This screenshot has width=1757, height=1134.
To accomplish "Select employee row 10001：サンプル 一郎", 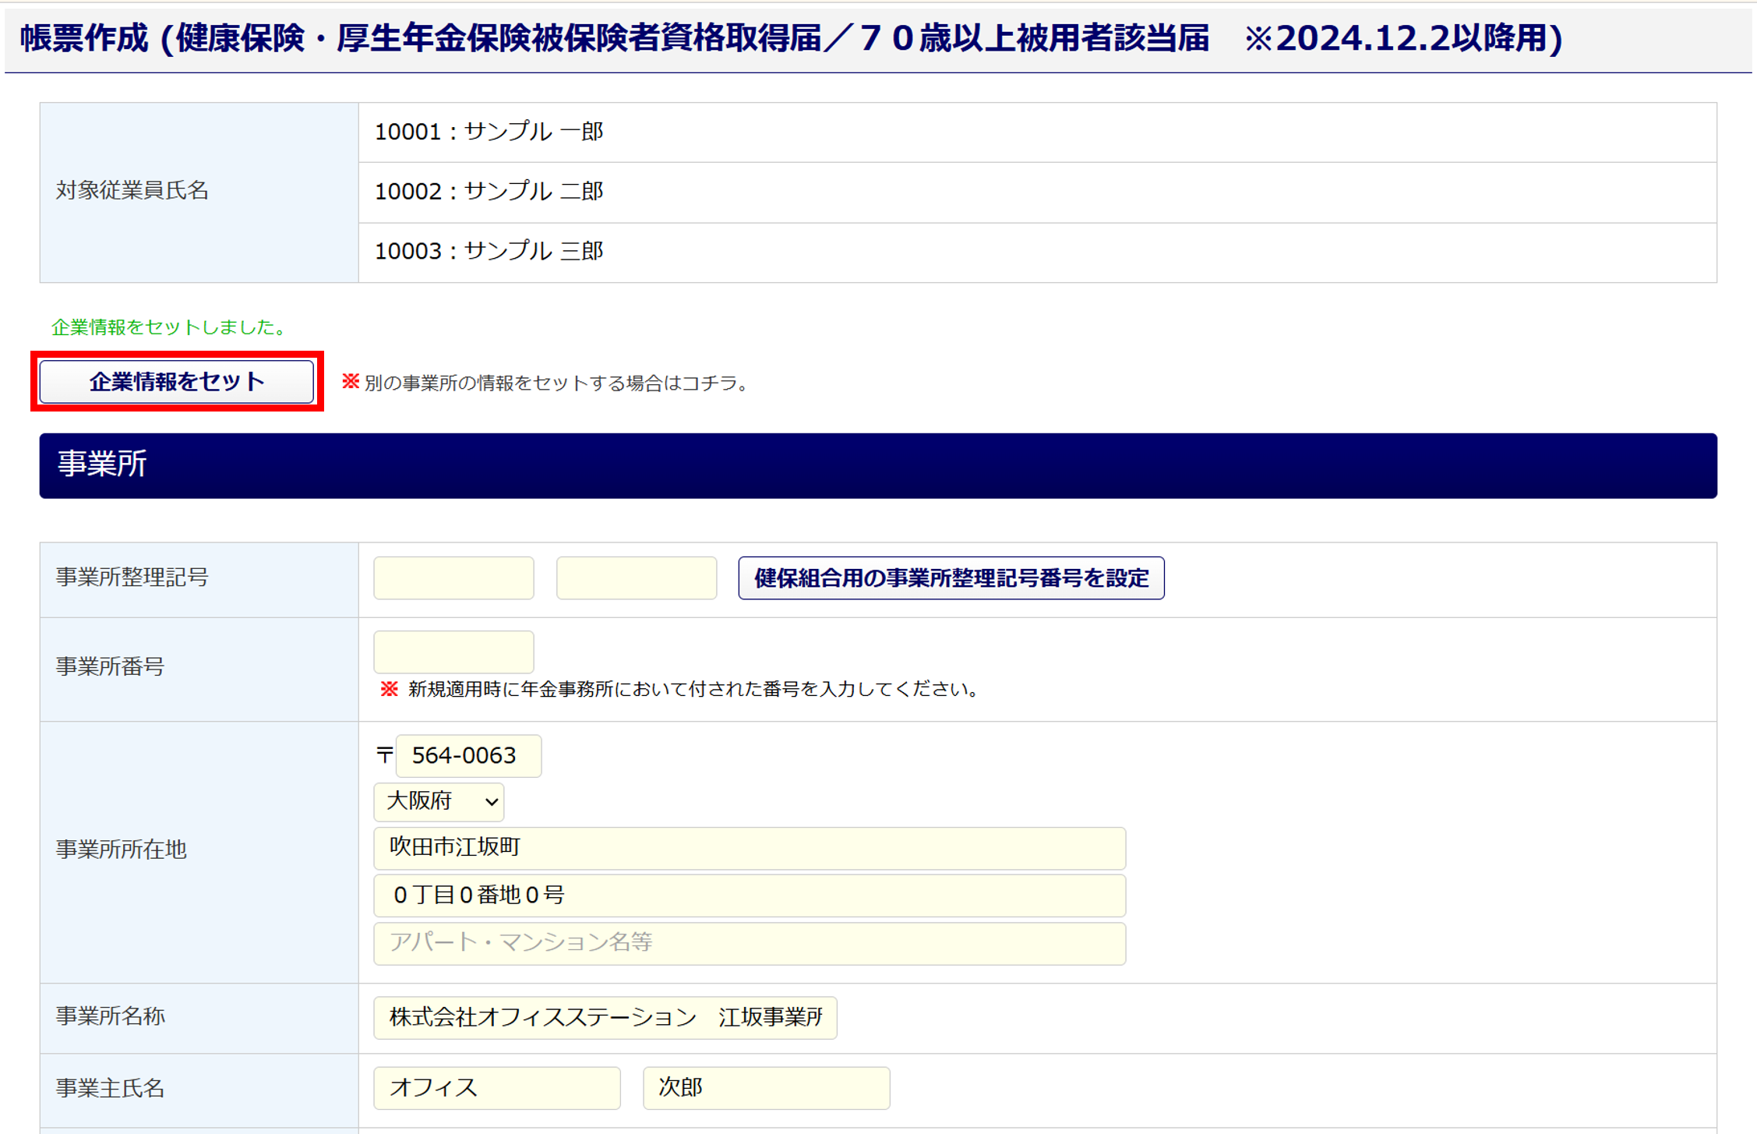I will tap(489, 132).
